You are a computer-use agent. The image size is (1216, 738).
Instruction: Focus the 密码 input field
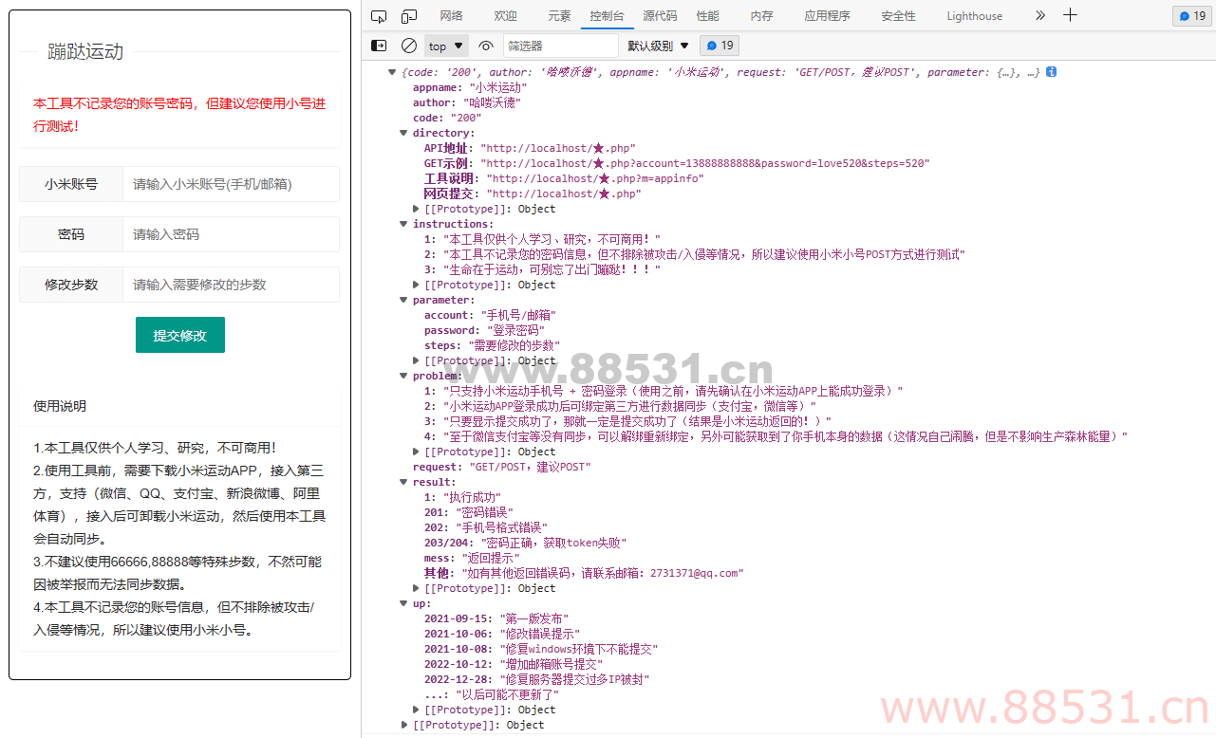[231, 234]
